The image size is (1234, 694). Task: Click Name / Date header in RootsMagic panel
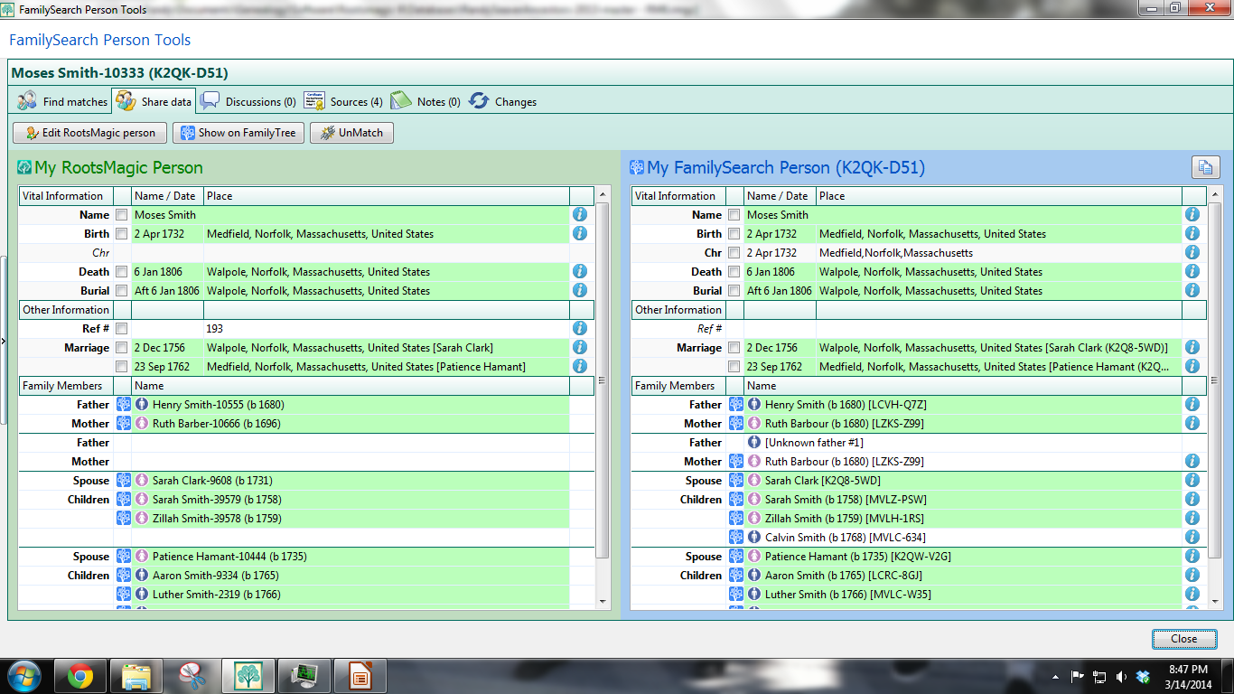(167, 196)
